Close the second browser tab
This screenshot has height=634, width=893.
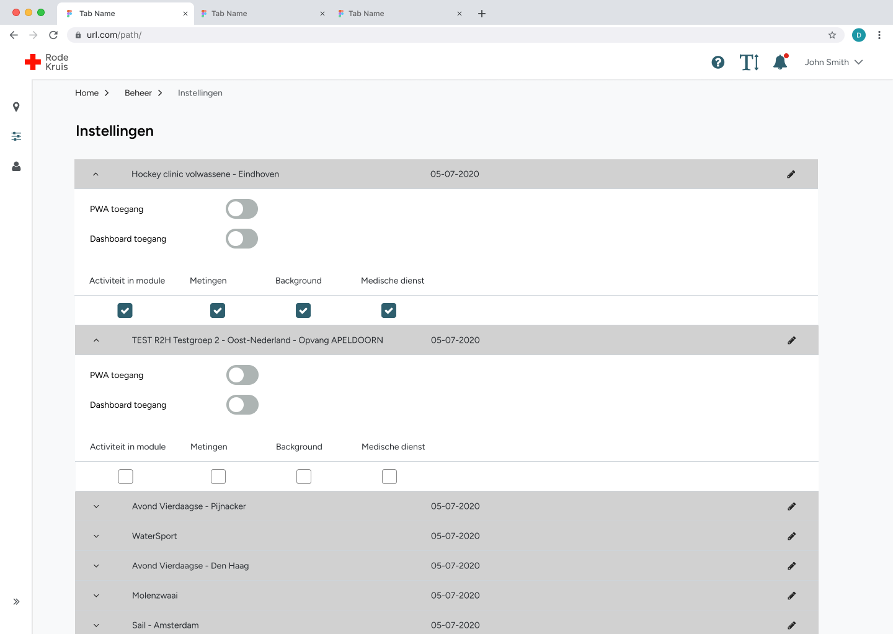pos(322,14)
